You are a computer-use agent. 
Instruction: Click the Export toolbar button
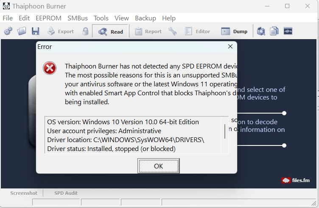coord(61,31)
